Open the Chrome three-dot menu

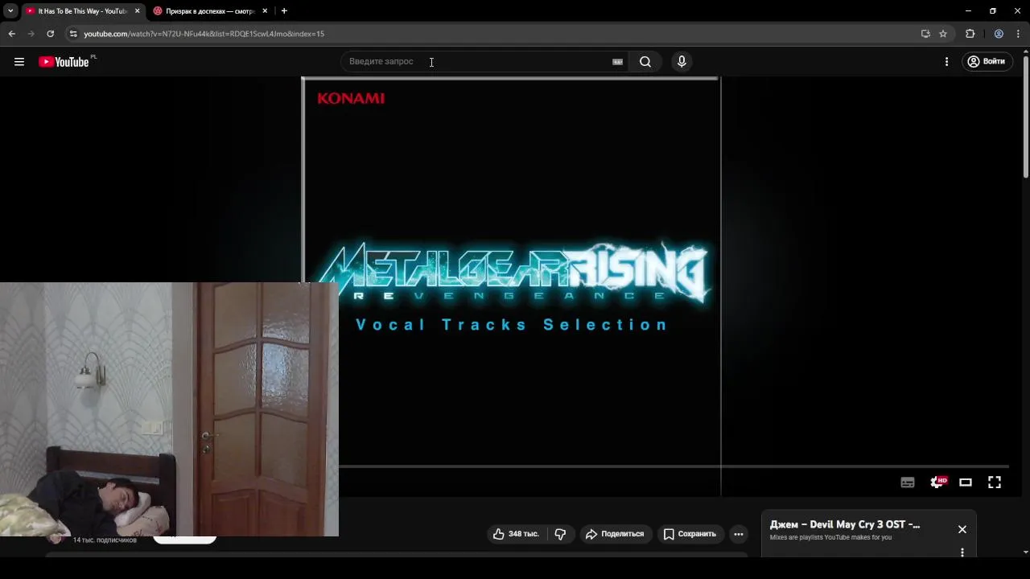tap(1018, 34)
